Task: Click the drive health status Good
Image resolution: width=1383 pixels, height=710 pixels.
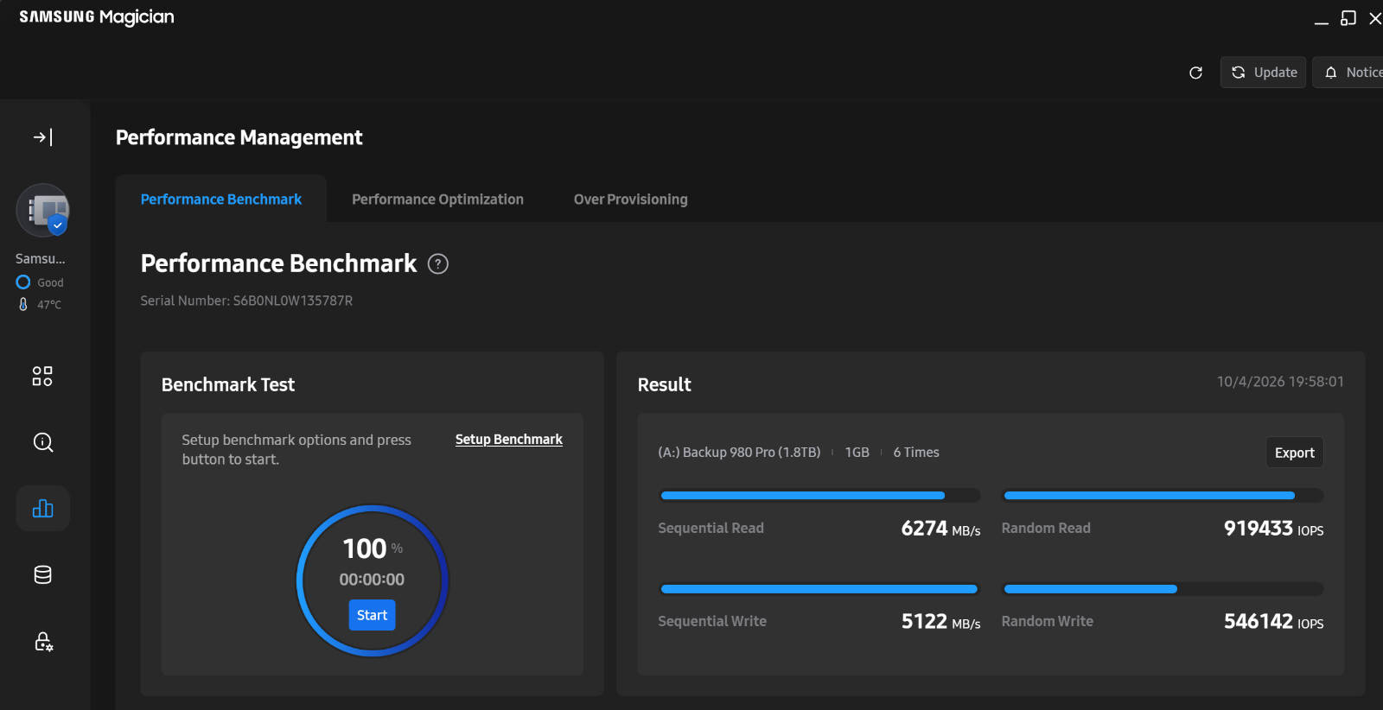Action: point(40,282)
